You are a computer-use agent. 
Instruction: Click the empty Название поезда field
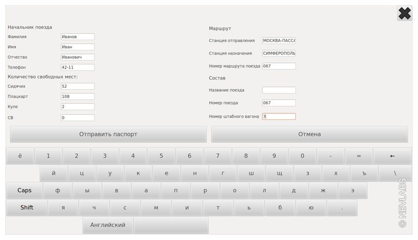pos(279,90)
